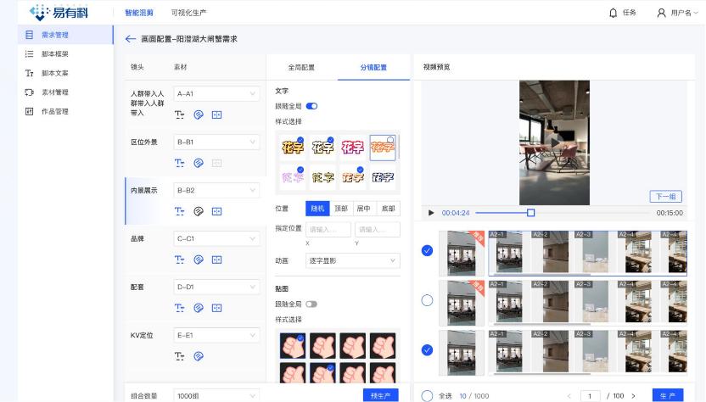706x402 pixels.
Task: Check the 全选 select-all checkbox
Action: pos(427,396)
